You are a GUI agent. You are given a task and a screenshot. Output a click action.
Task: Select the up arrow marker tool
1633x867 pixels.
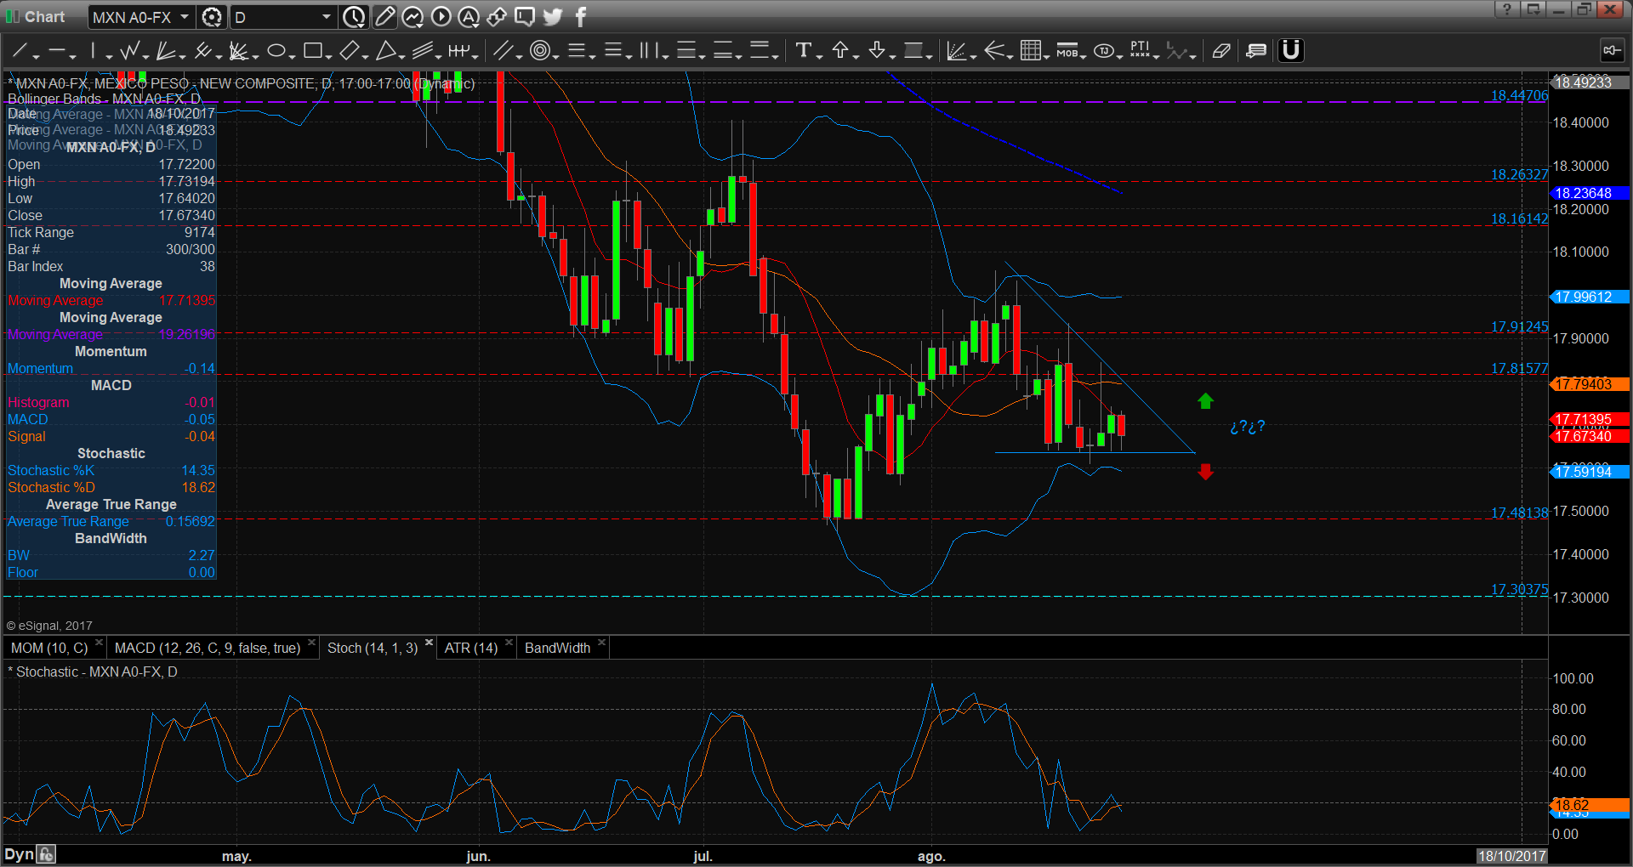pyautogui.click(x=840, y=51)
